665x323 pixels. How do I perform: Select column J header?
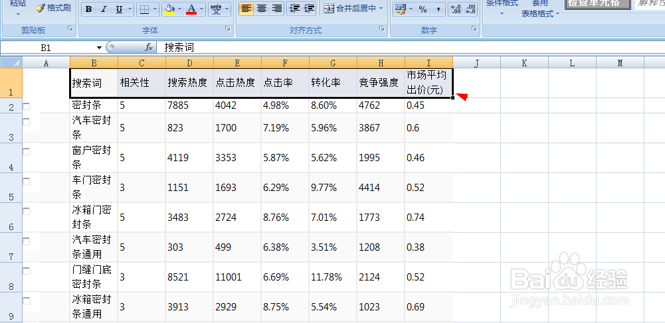pos(477,63)
